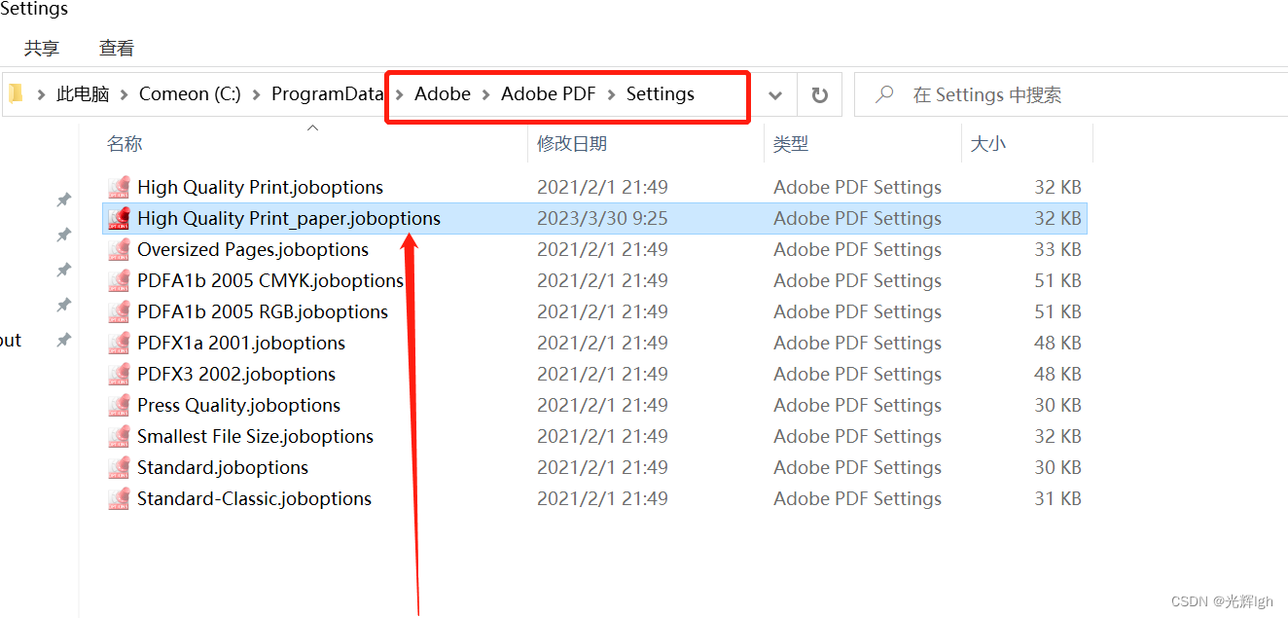The image size is (1288, 618).
Task: Click the 2023/3/30 9:25 modified date
Action: click(x=602, y=218)
